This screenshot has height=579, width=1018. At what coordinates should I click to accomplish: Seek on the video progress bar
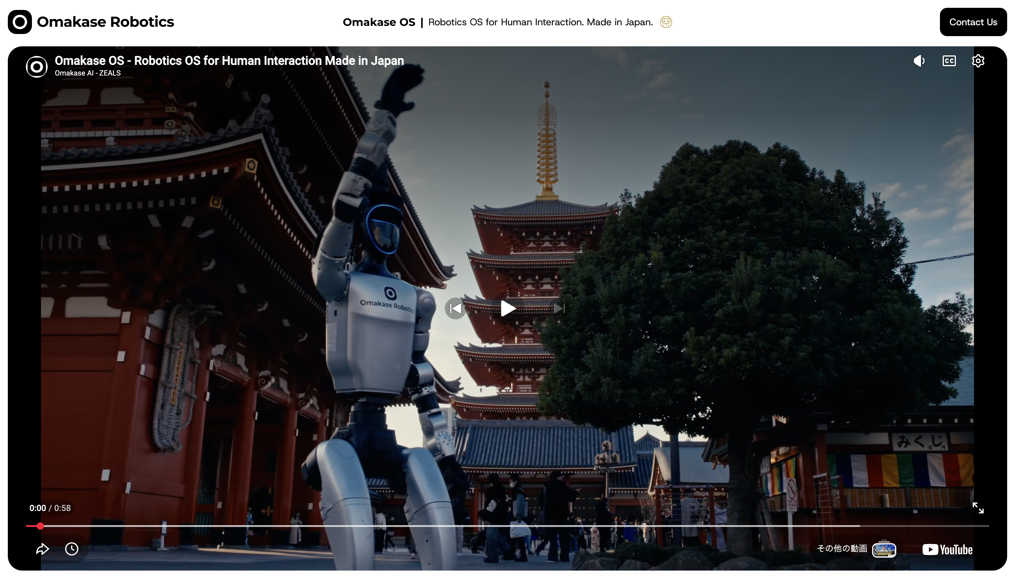click(507, 526)
